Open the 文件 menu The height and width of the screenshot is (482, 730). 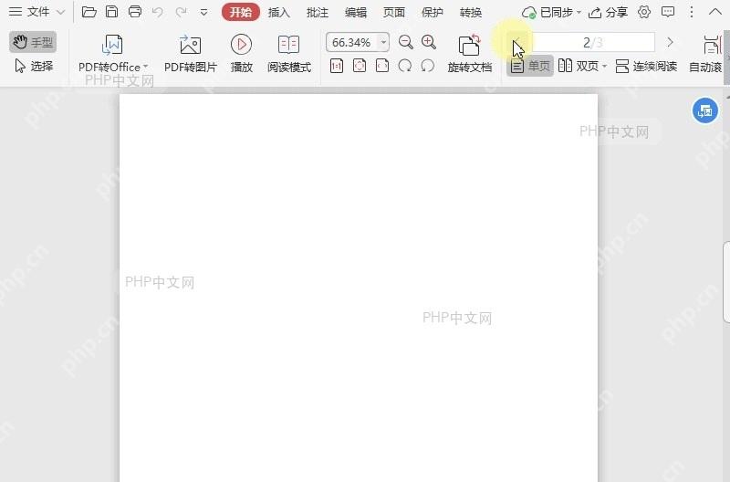click(x=29, y=12)
